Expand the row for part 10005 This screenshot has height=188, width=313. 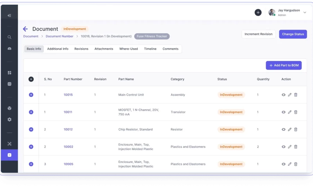(x=31, y=164)
